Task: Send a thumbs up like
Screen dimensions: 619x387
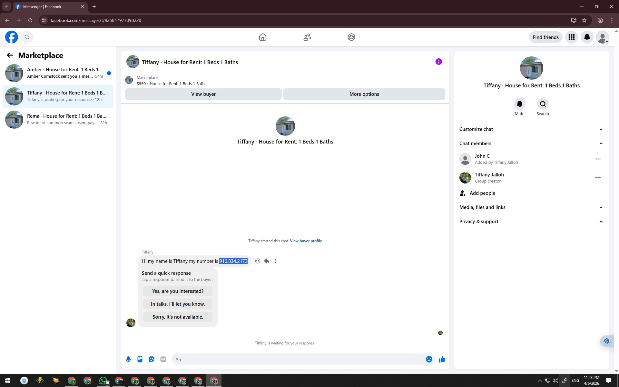Action: pyautogui.click(x=442, y=359)
